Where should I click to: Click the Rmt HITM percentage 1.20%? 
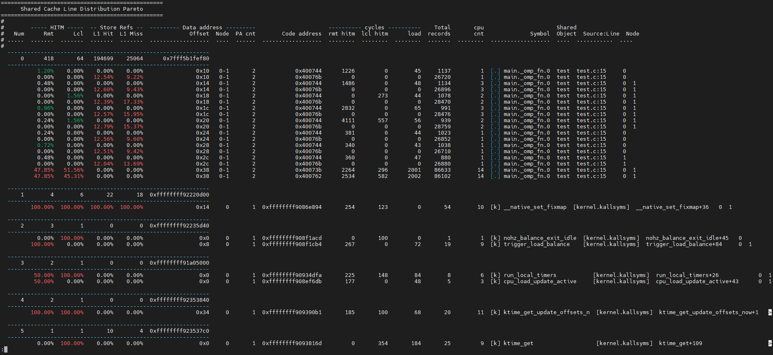tap(45, 71)
